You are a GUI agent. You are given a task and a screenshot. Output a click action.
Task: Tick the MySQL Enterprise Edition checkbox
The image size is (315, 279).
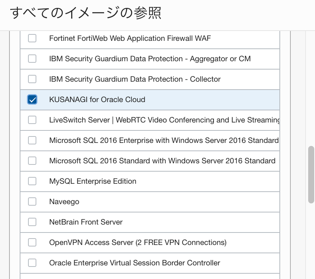32,181
